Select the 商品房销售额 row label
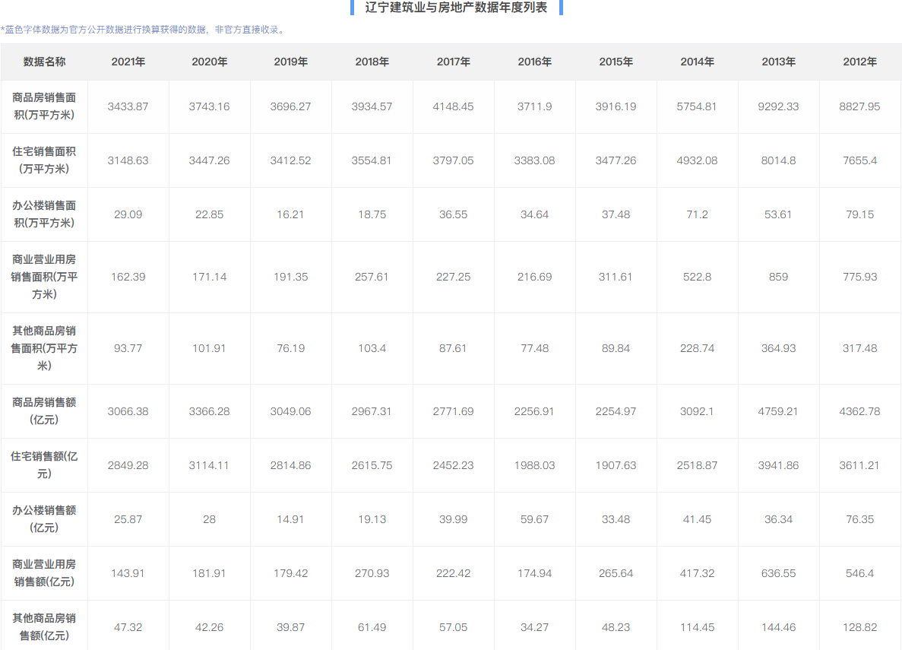This screenshot has width=902, height=650. (44, 411)
